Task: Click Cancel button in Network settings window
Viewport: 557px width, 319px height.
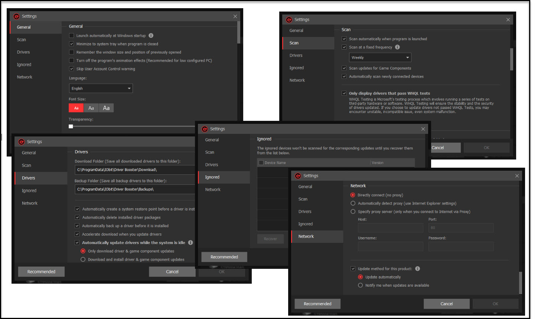Action: click(447, 304)
